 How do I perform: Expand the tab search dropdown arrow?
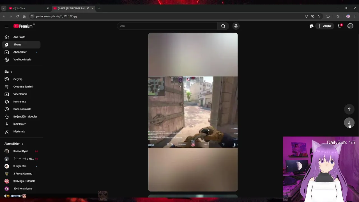4,8
